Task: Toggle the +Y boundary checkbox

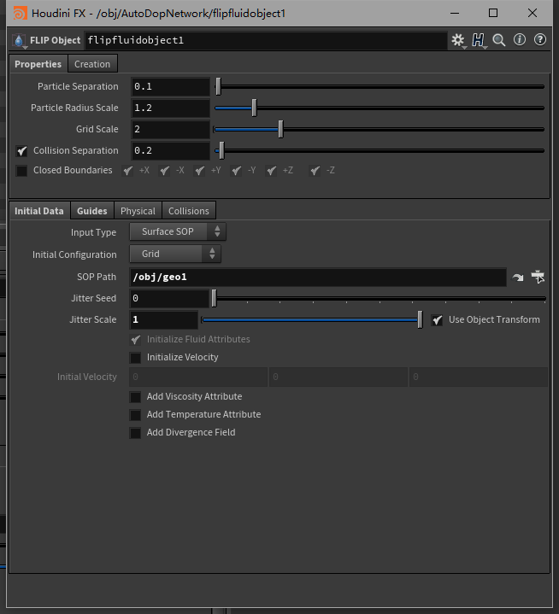Action: 199,171
